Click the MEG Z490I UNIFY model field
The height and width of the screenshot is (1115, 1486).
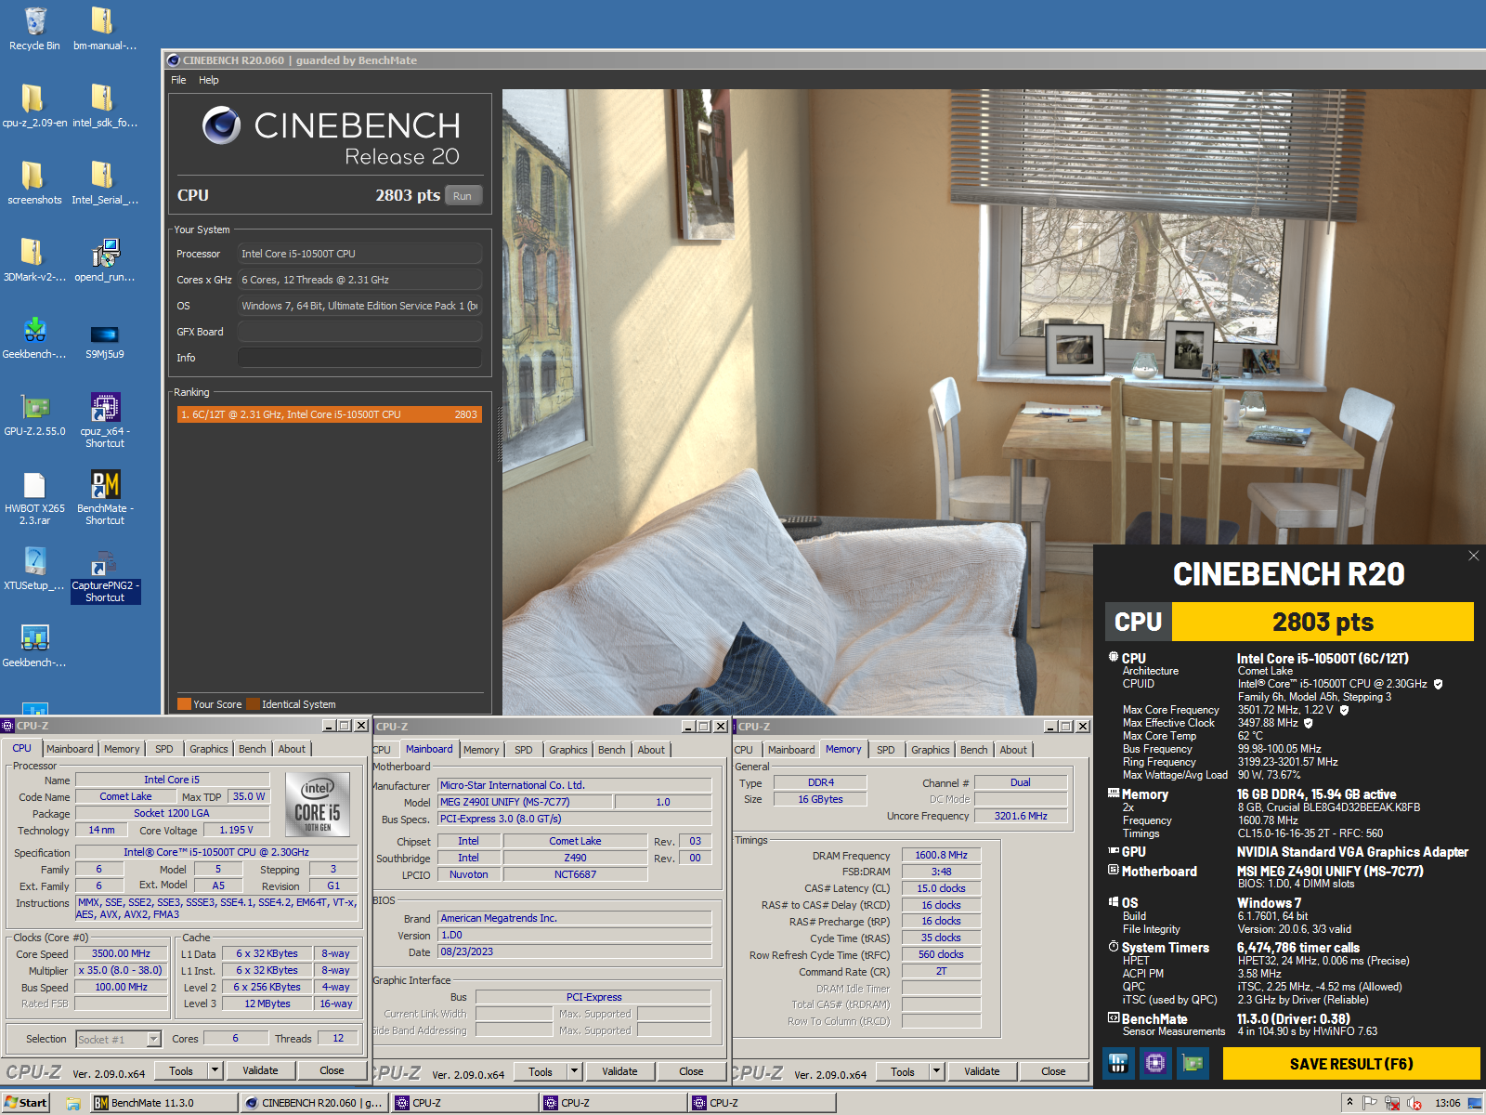(x=525, y=802)
